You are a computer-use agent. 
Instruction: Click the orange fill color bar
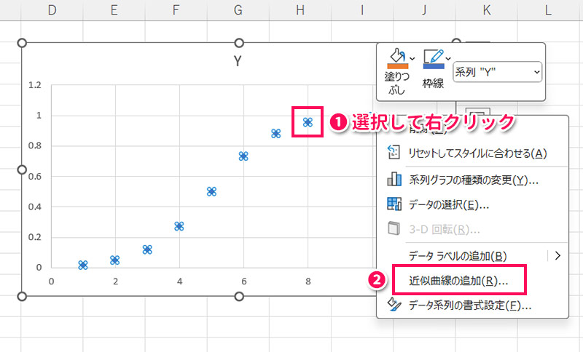pyautogui.click(x=397, y=66)
